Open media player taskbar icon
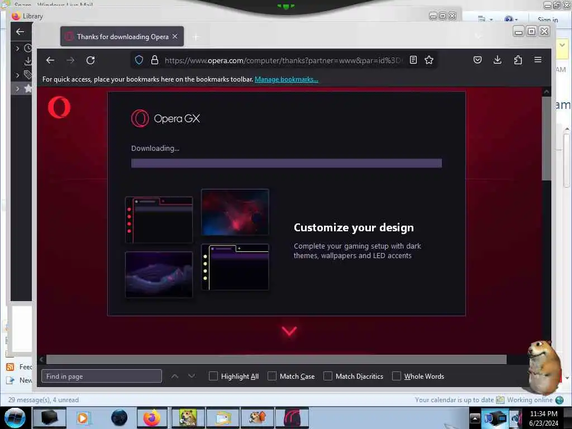Viewport: 572px width, 429px height. [83, 418]
